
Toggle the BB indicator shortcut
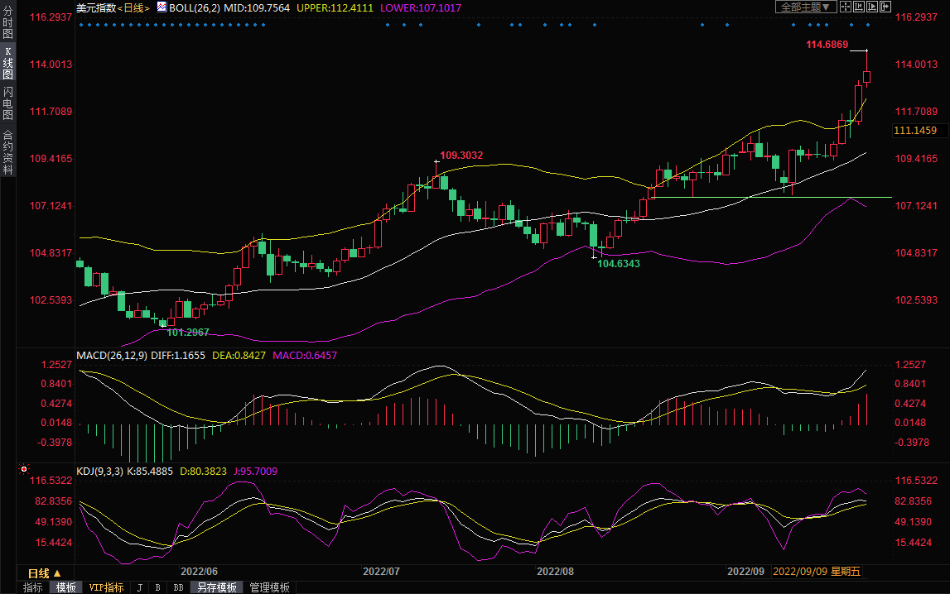pyautogui.click(x=177, y=587)
